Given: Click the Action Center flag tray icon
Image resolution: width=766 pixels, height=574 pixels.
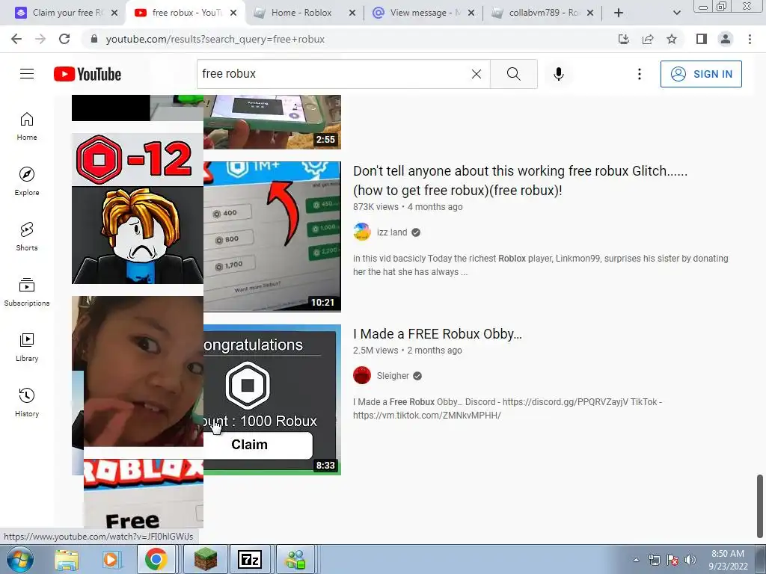Looking at the screenshot, I should pos(672,560).
